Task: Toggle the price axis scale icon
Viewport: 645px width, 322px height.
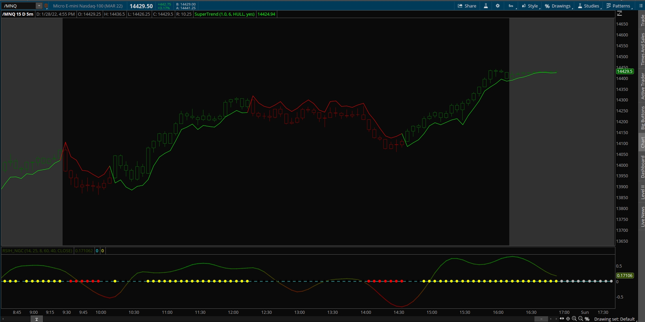Action: pyautogui.click(x=619, y=14)
